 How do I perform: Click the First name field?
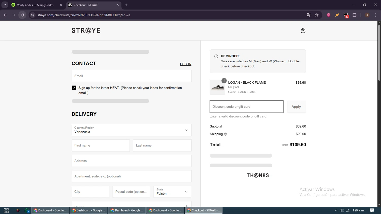point(101,145)
